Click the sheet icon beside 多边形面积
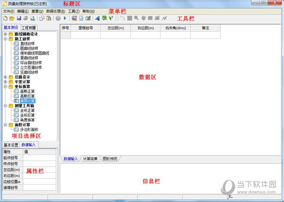This screenshot has width=284, height=202. (x=16, y=129)
